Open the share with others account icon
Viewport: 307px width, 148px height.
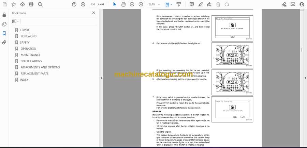tap(302, 4)
